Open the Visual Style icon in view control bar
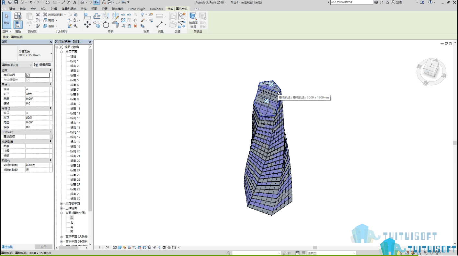The height and width of the screenshot is (256, 458). [x=120, y=247]
